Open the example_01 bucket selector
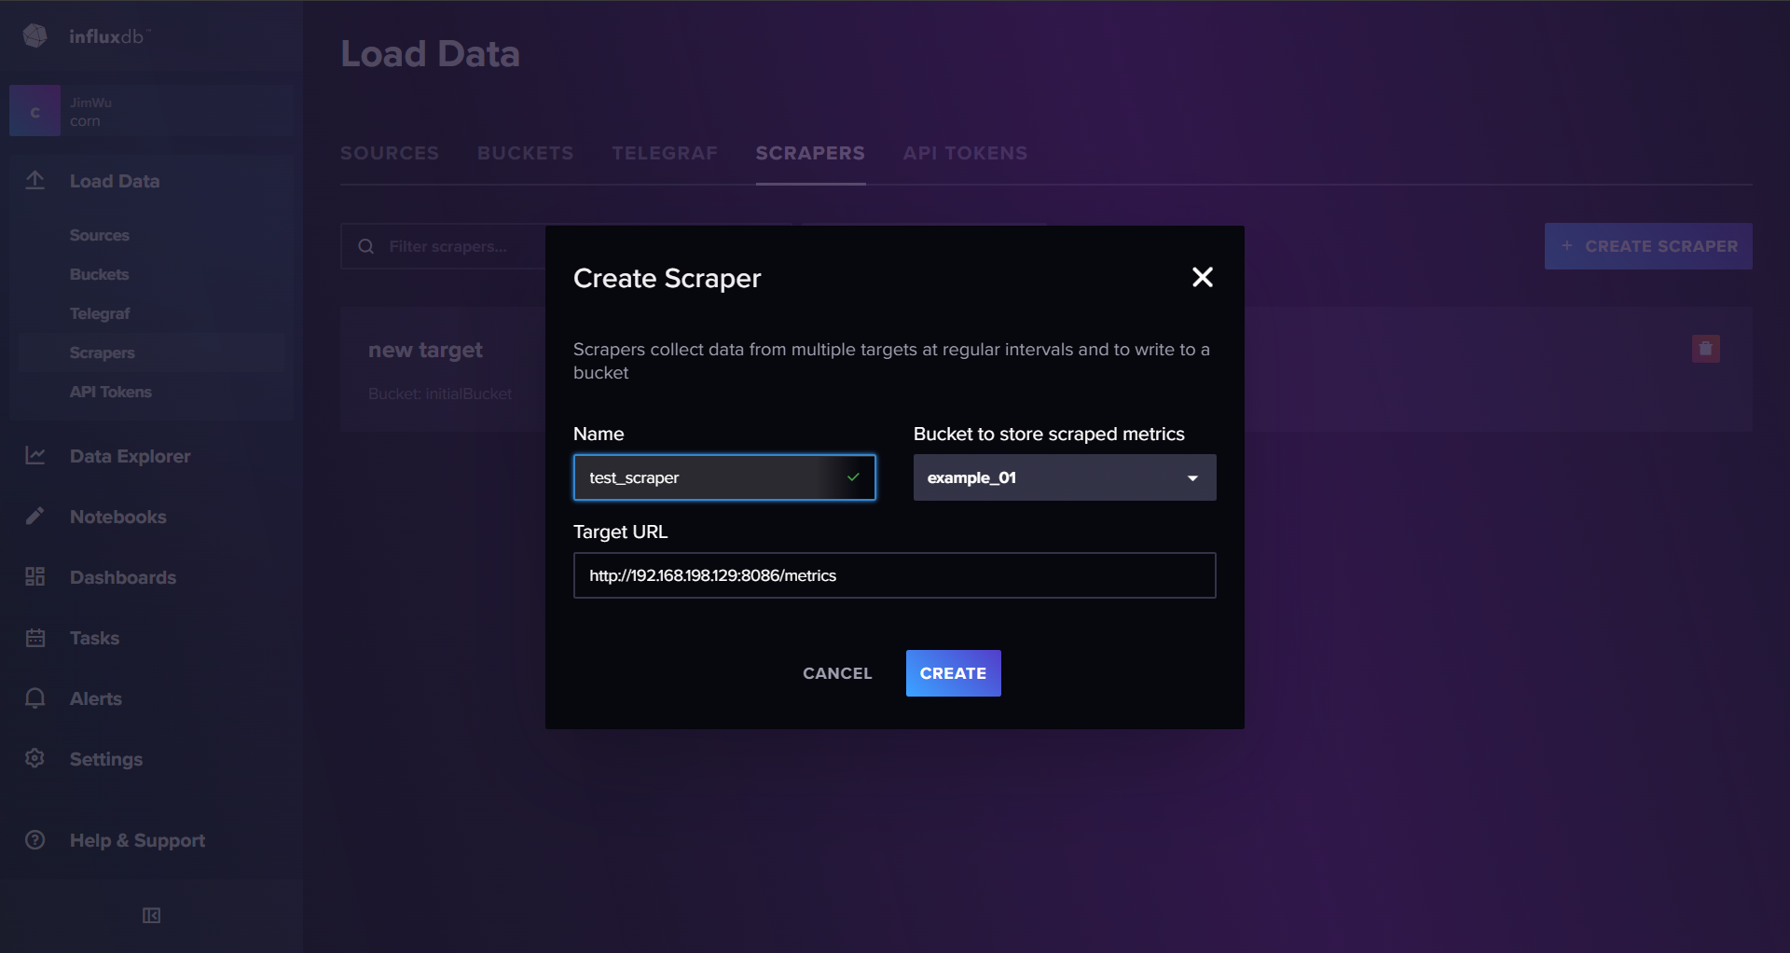The image size is (1790, 953). coord(1065,477)
